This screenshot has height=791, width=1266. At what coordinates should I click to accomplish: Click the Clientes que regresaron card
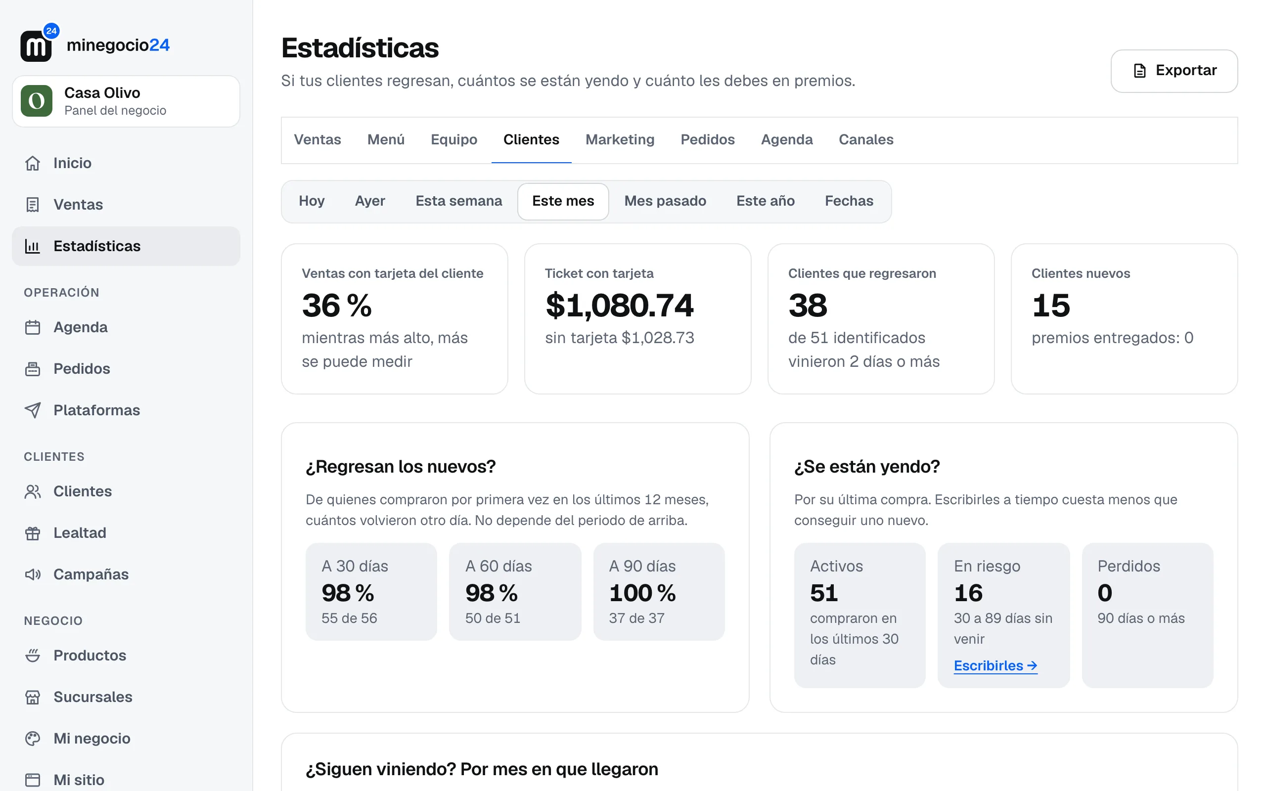(x=881, y=318)
